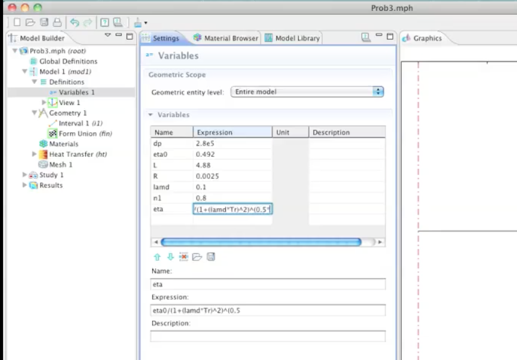Select Interval 1 geometry node

80,123
